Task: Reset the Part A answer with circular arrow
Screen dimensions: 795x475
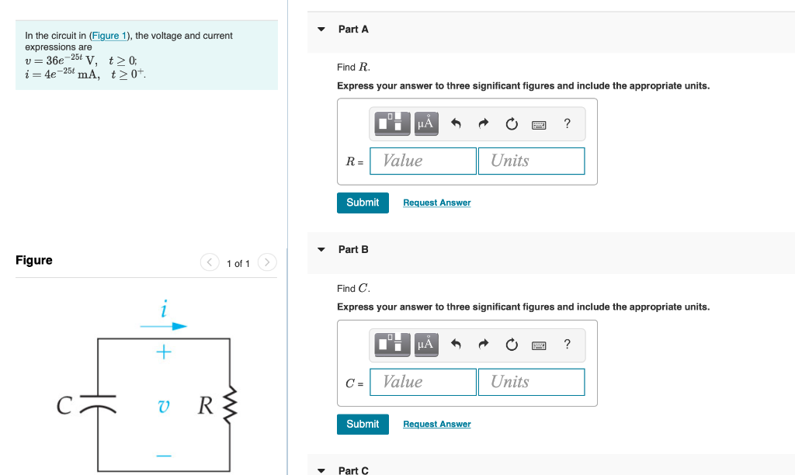Action: [x=512, y=124]
